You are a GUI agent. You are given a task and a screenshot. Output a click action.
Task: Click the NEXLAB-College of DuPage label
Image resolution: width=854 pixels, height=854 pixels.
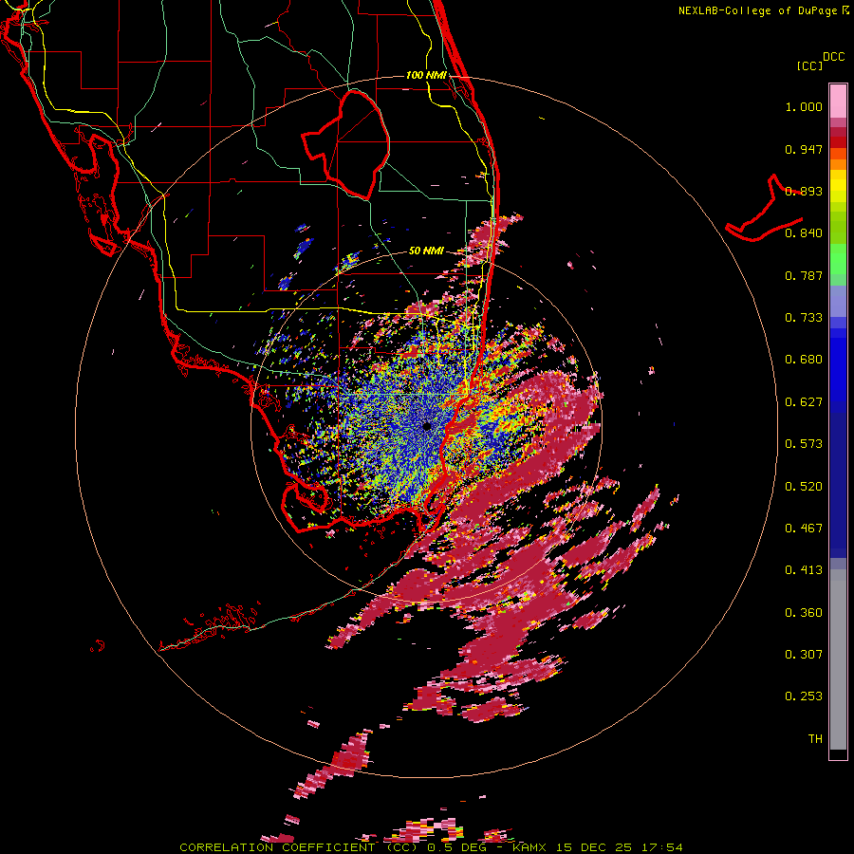point(759,10)
